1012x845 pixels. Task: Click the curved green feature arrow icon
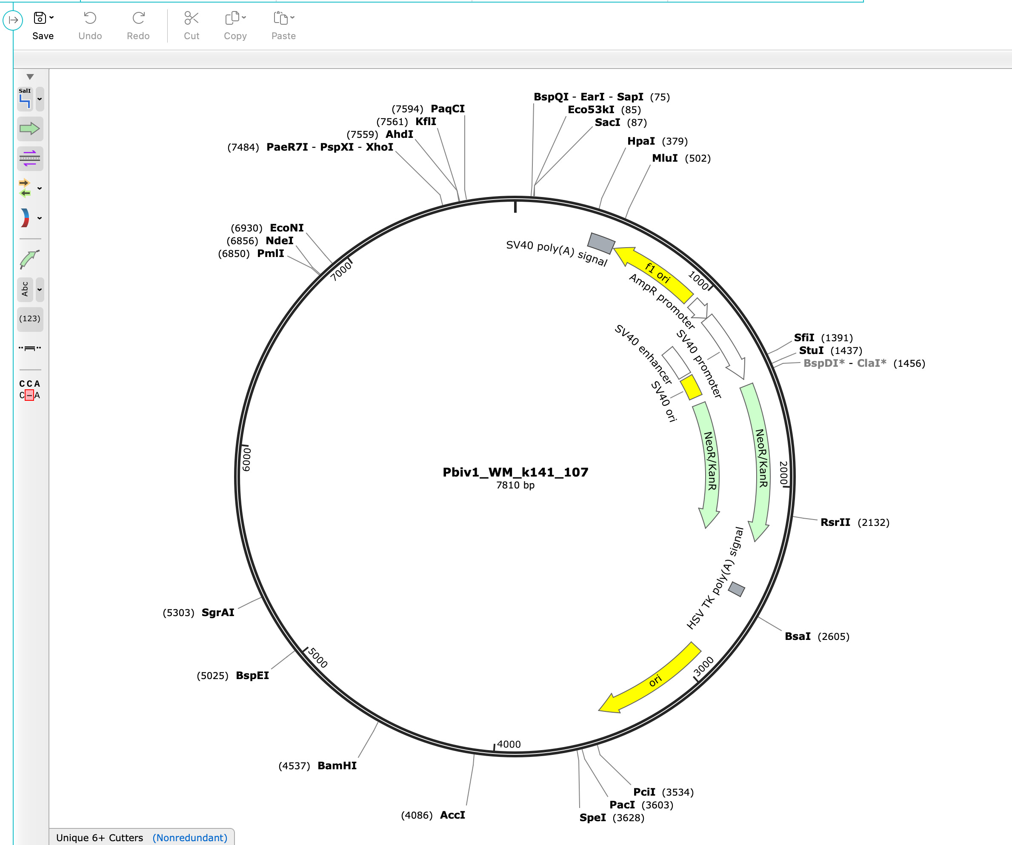[x=29, y=259]
